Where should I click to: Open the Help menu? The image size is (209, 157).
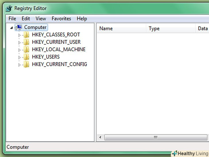click(x=82, y=19)
